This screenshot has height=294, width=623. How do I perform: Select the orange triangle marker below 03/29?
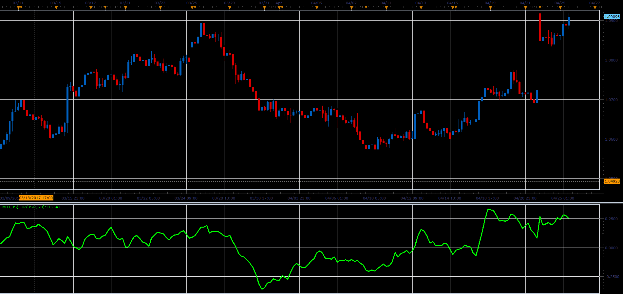(x=230, y=8)
